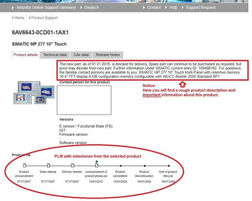This screenshot has width=252, height=201.
Task: Open the Industry Online Support Germany link
Action: (46, 7)
